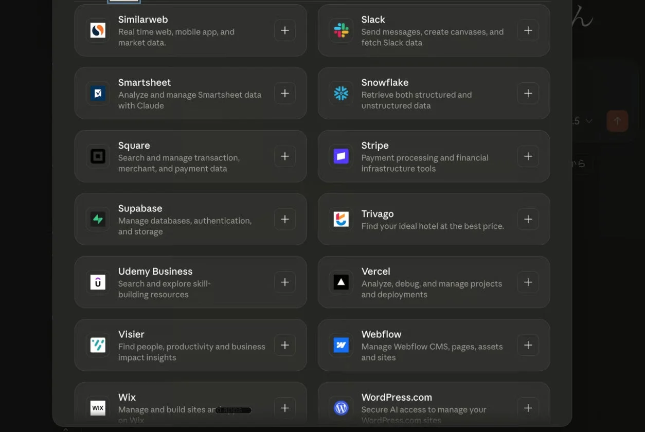
Task: Add the Square connector with plus button
Action: pos(285,156)
